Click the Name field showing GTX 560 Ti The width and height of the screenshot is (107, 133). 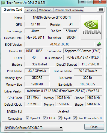click(x=52, y=18)
